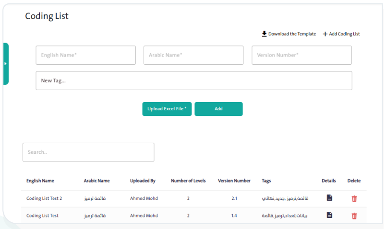Click the Version Number column header
Image resolution: width=386 pixels, height=229 pixels.
234,181
